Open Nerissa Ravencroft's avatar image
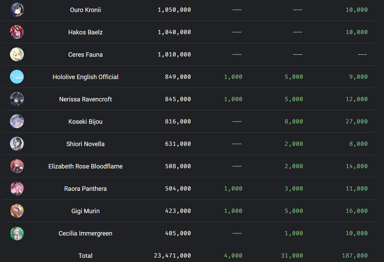Viewport: 384px width, 262px height. [17, 99]
